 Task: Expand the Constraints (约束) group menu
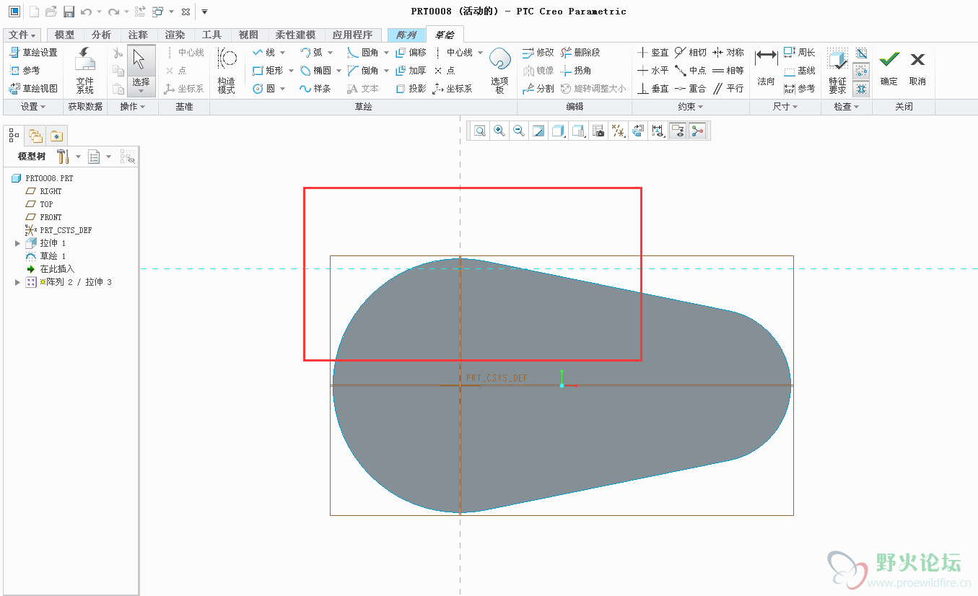691,107
